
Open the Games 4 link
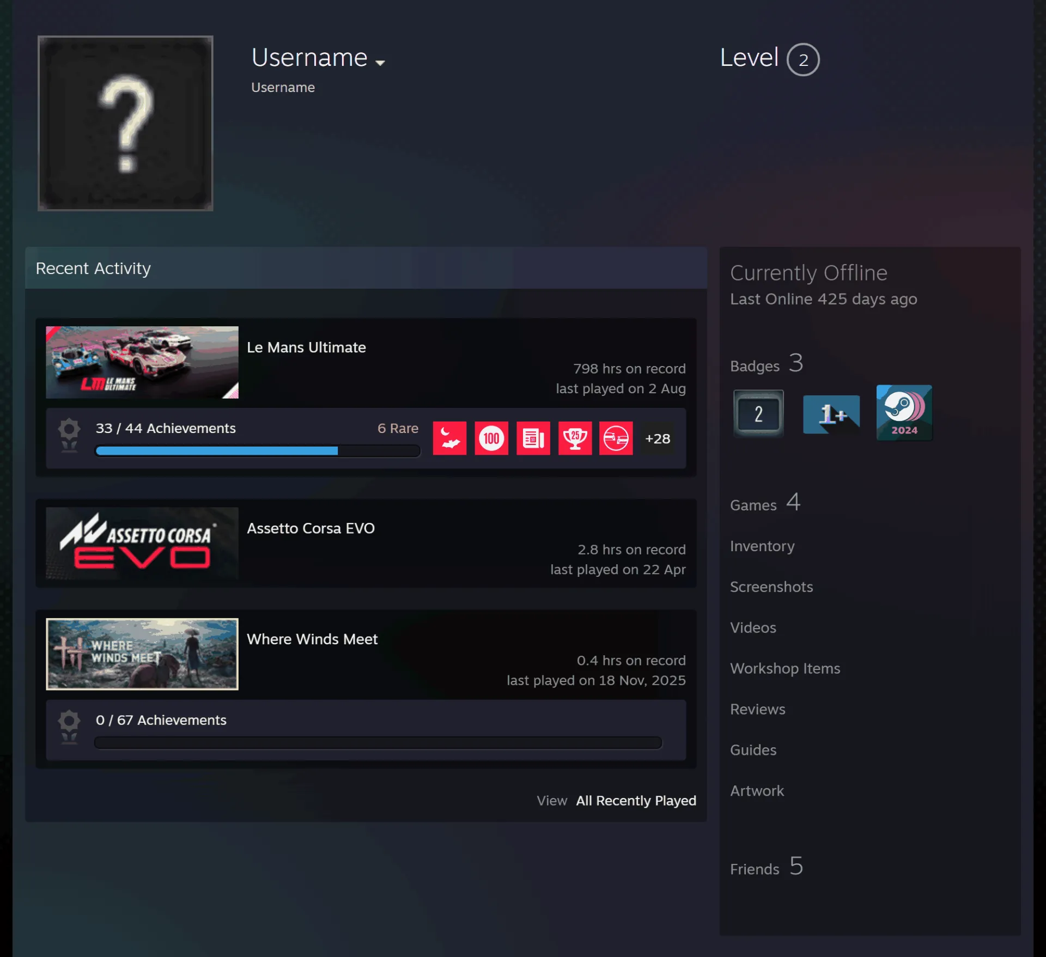coord(765,503)
